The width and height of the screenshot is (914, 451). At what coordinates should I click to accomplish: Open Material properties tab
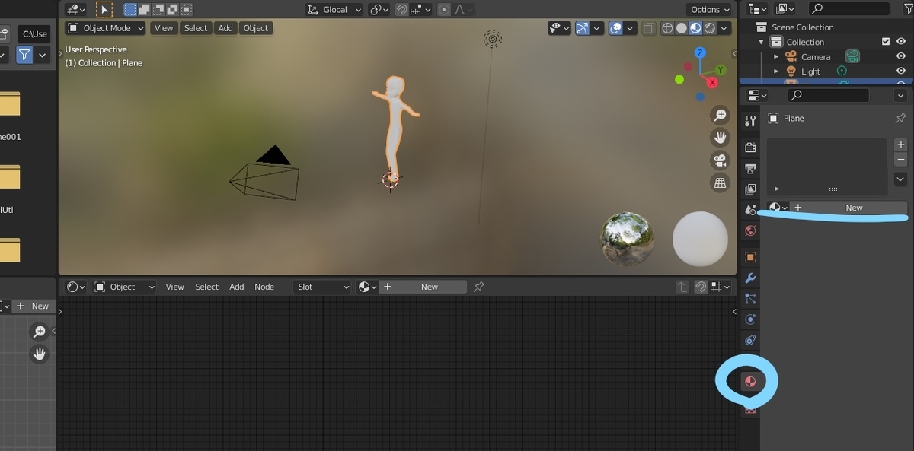750,381
